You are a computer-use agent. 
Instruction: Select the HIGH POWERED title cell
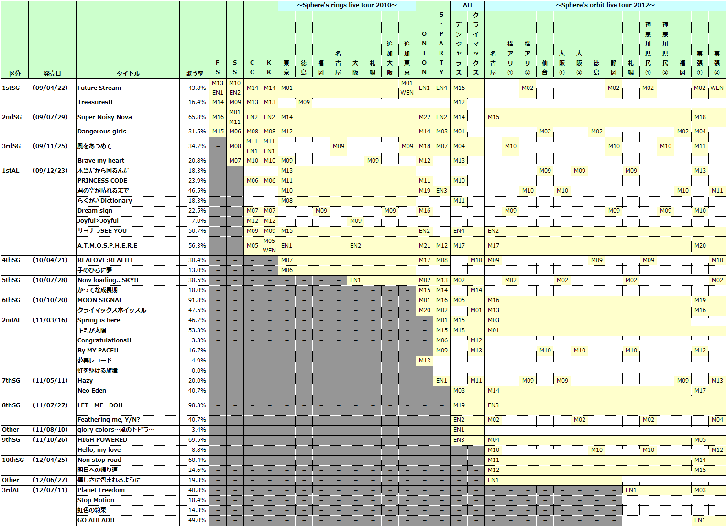point(128,440)
